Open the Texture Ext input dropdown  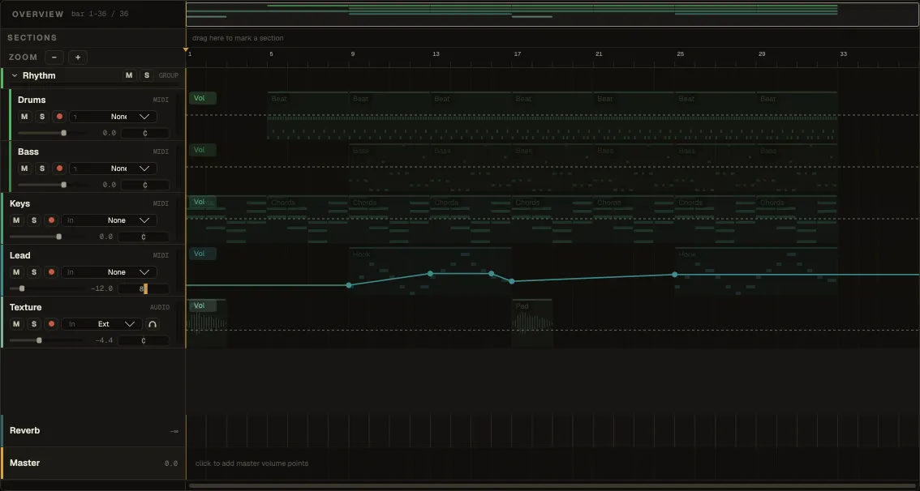pyautogui.click(x=101, y=324)
